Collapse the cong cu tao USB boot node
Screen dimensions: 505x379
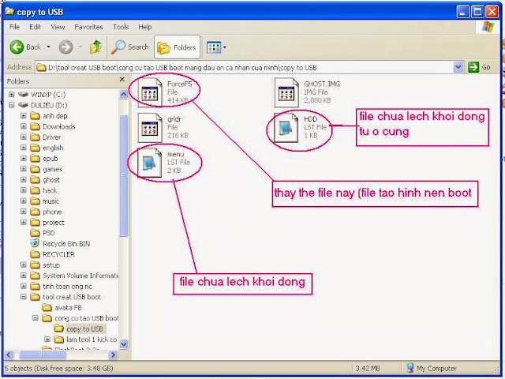[x=36, y=318]
